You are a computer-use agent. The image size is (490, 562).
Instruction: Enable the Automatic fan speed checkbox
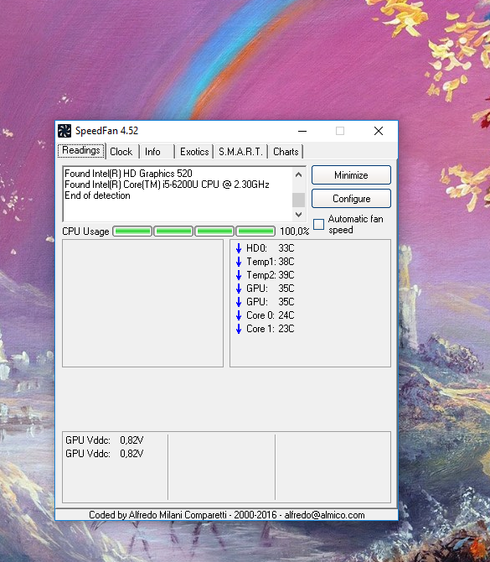318,224
